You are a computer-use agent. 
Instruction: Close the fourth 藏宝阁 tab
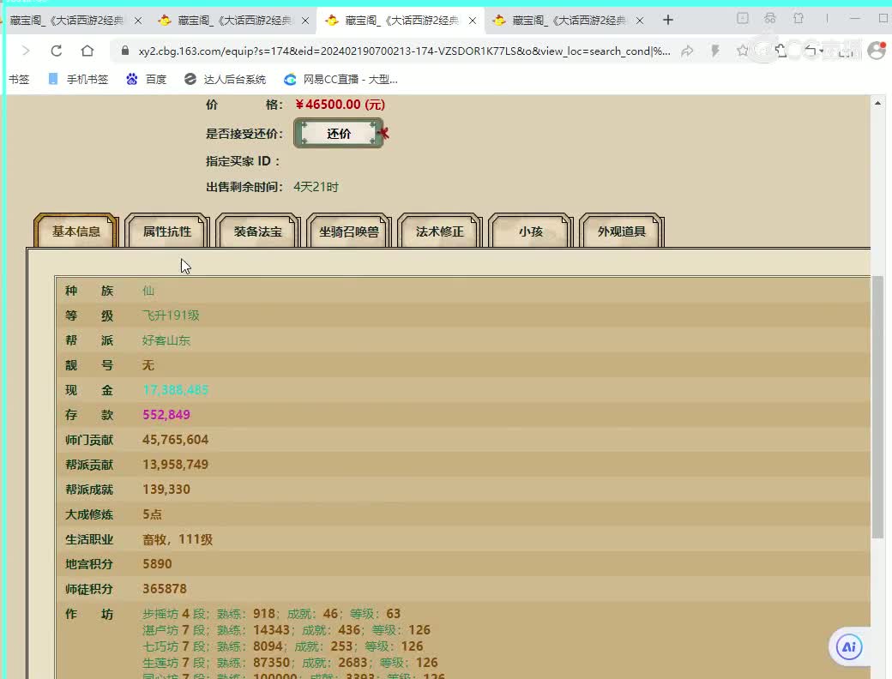point(640,21)
